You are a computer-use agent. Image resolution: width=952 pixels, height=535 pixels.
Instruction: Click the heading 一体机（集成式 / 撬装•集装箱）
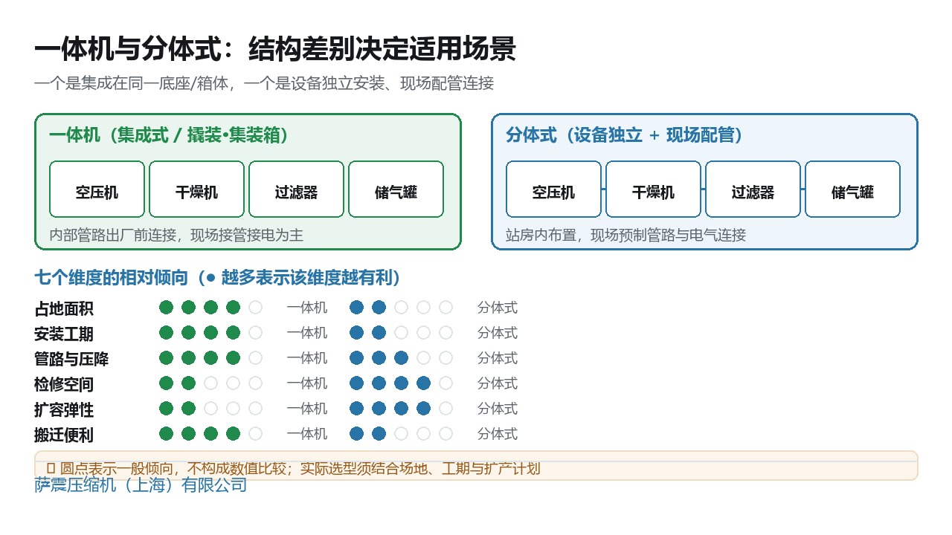coord(168,135)
